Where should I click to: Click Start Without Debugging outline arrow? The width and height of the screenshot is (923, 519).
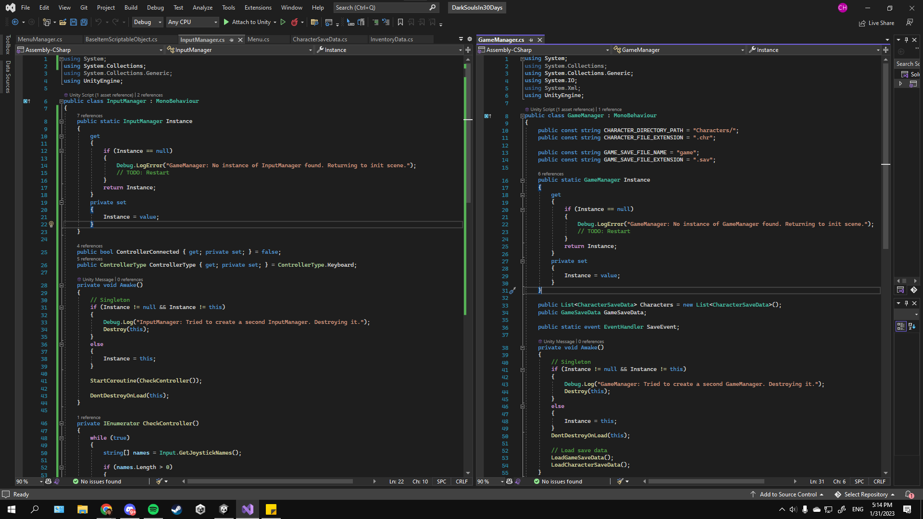(283, 22)
